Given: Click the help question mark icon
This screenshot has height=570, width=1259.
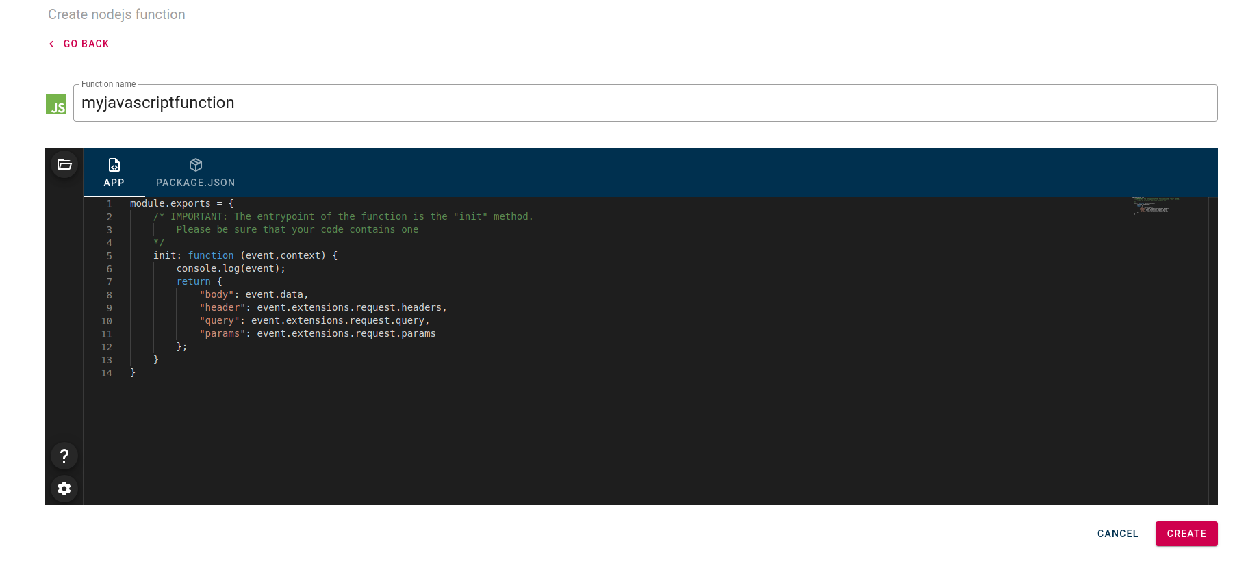Looking at the screenshot, I should [64, 456].
